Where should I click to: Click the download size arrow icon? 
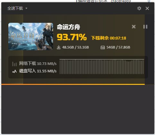(59, 47)
